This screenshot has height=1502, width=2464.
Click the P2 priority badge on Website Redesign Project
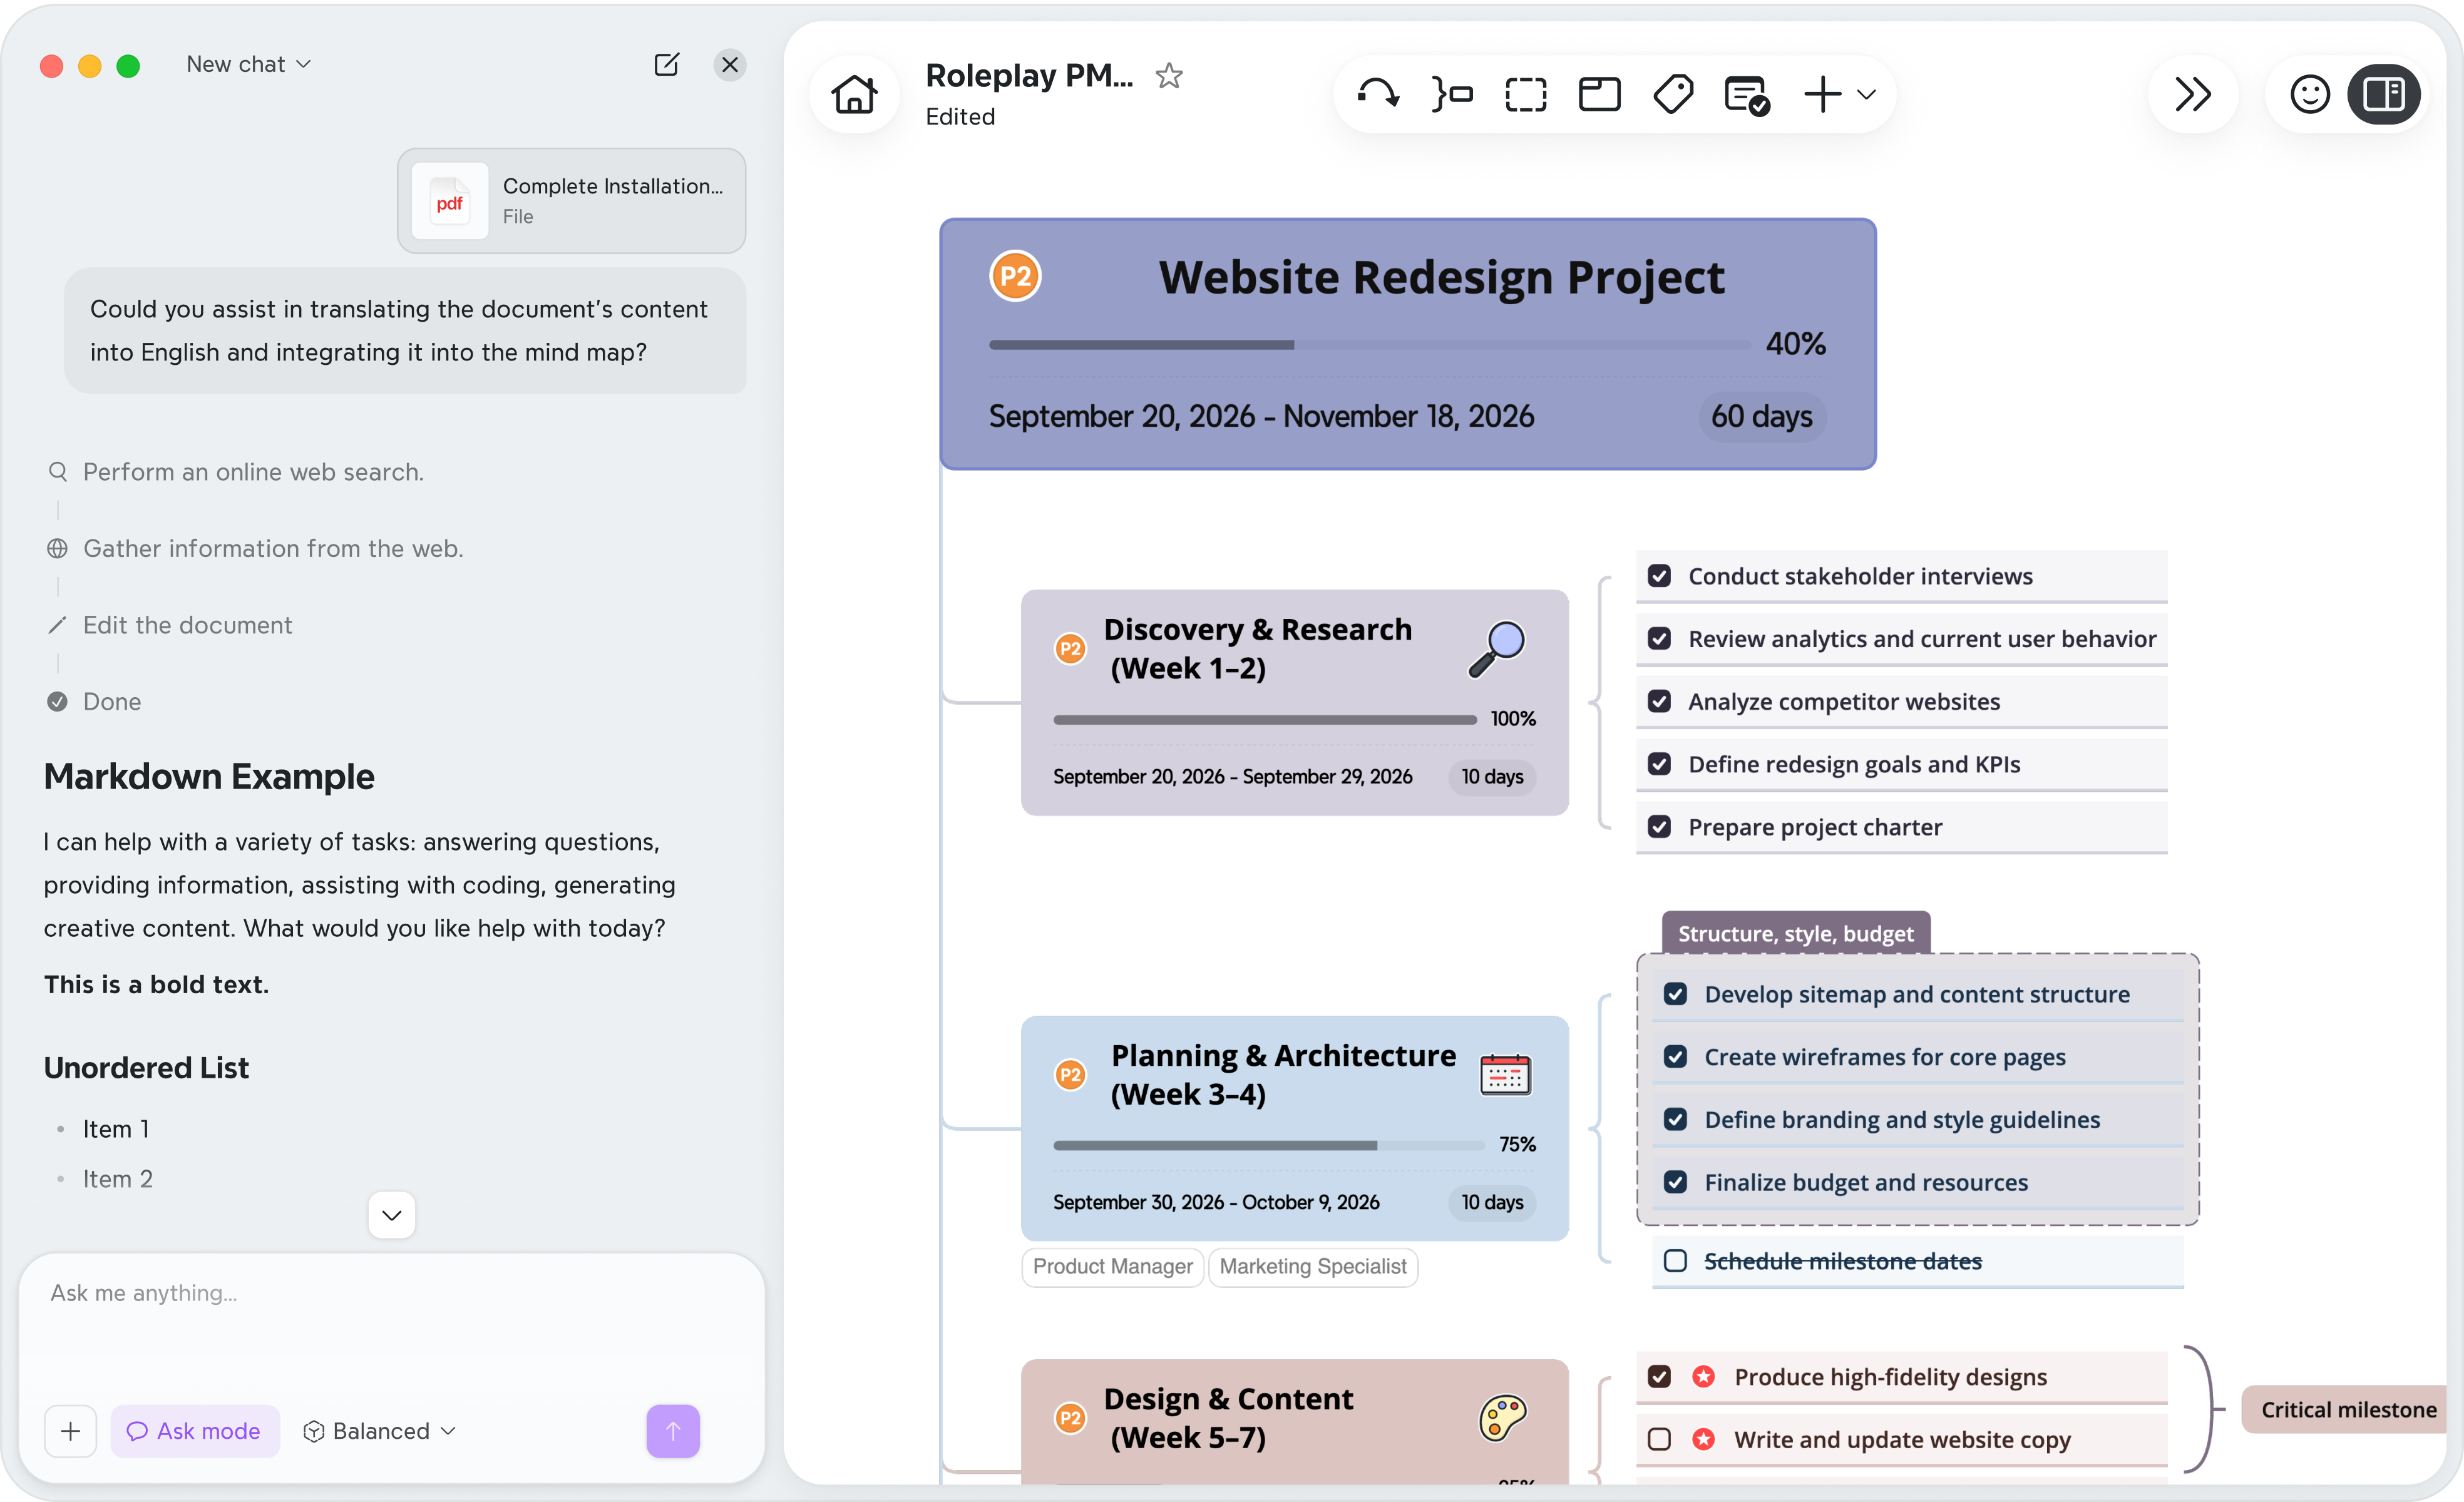coord(1015,276)
